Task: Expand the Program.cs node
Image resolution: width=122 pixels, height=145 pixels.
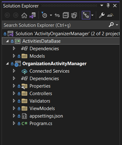Action: (14, 123)
